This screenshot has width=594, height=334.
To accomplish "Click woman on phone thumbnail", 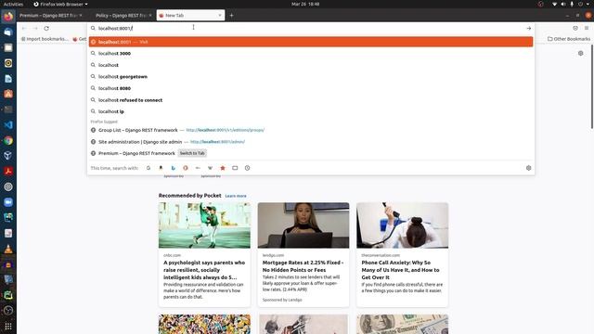I will [x=402, y=225].
